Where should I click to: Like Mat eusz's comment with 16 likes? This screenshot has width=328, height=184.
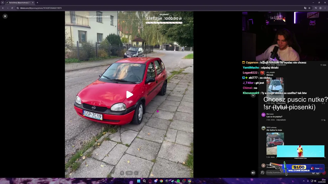(x=322, y=120)
